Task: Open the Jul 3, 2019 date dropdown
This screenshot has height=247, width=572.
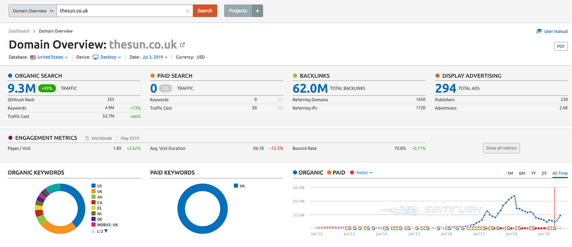Action: click(154, 57)
